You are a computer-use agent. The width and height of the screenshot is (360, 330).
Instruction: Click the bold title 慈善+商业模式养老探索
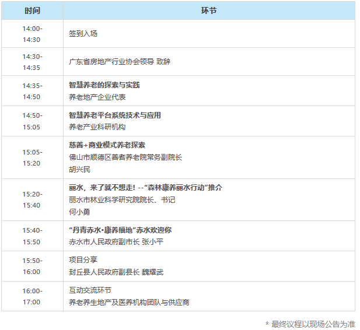(107, 145)
